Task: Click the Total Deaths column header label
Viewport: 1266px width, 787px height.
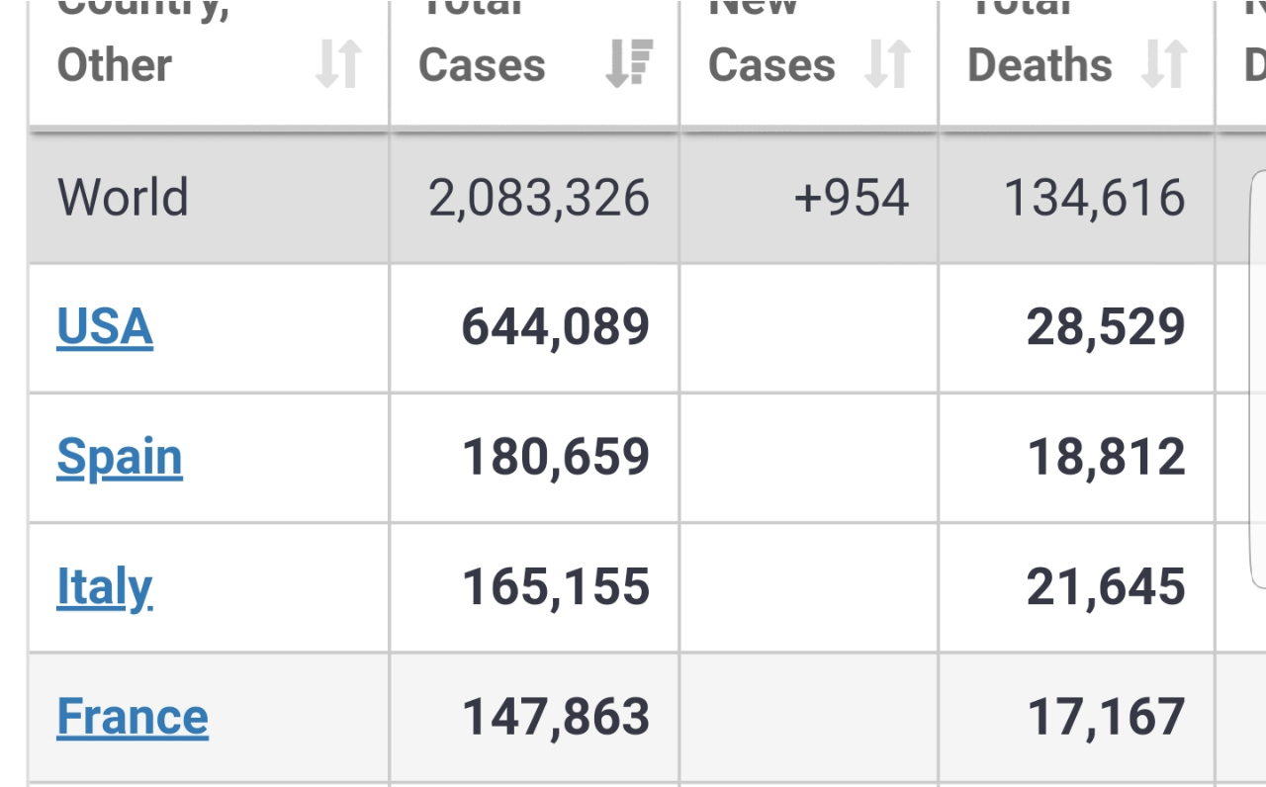Action: pyautogui.click(x=1040, y=65)
